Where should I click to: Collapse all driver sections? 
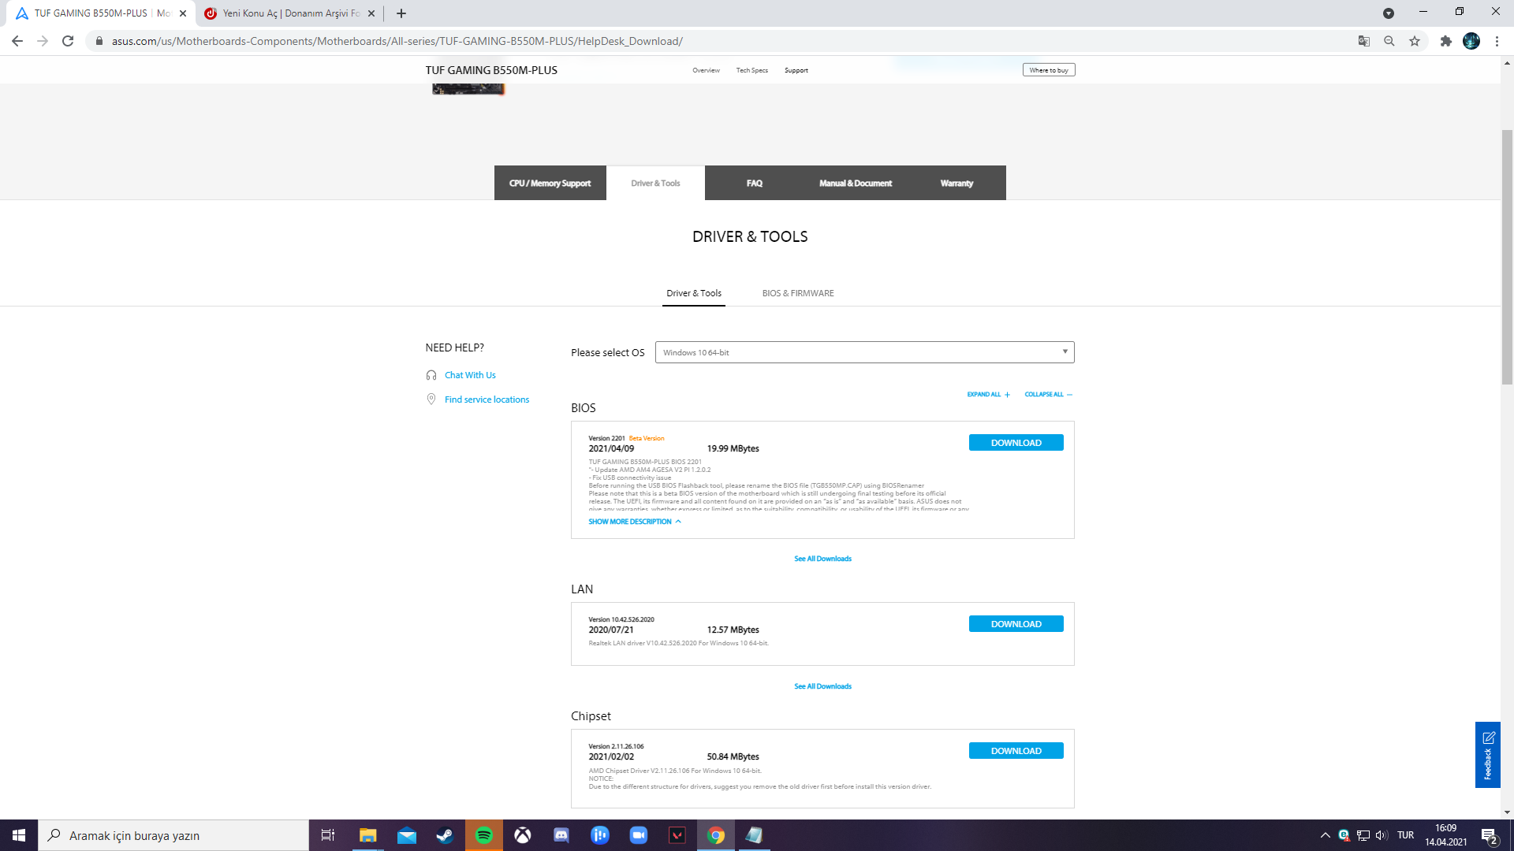[1048, 394]
